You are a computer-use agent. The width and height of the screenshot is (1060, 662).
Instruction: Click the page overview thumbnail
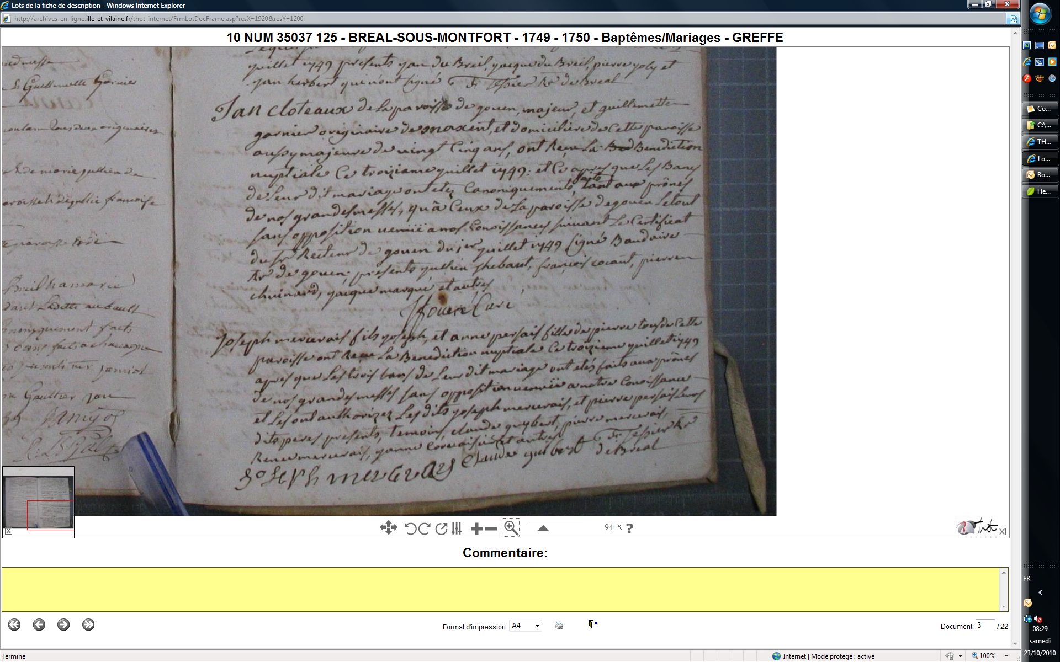(38, 499)
